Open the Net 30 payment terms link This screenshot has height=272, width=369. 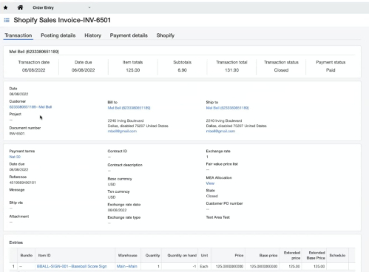click(15, 157)
